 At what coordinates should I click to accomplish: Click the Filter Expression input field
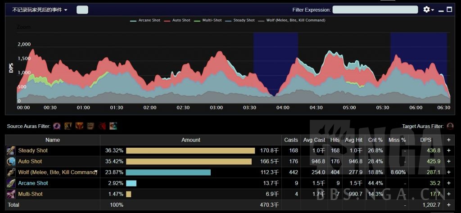click(x=370, y=9)
